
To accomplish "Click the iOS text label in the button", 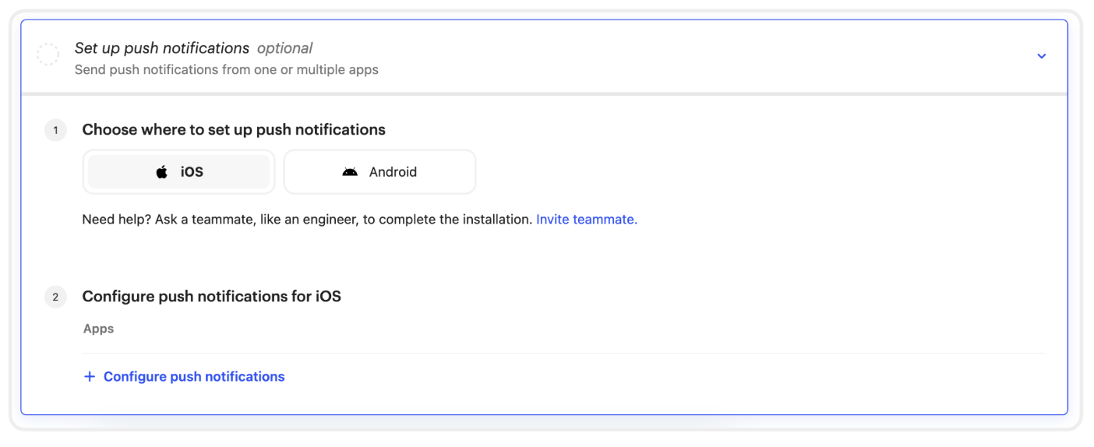I will [192, 172].
